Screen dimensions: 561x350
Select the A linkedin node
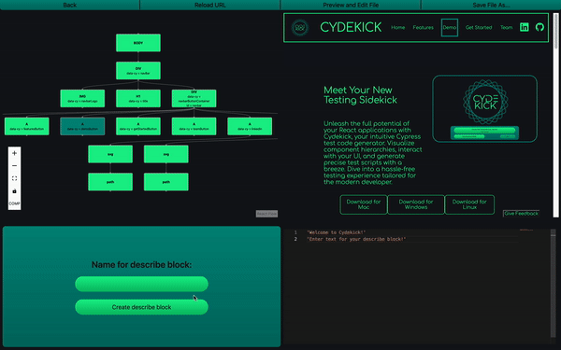(250, 126)
